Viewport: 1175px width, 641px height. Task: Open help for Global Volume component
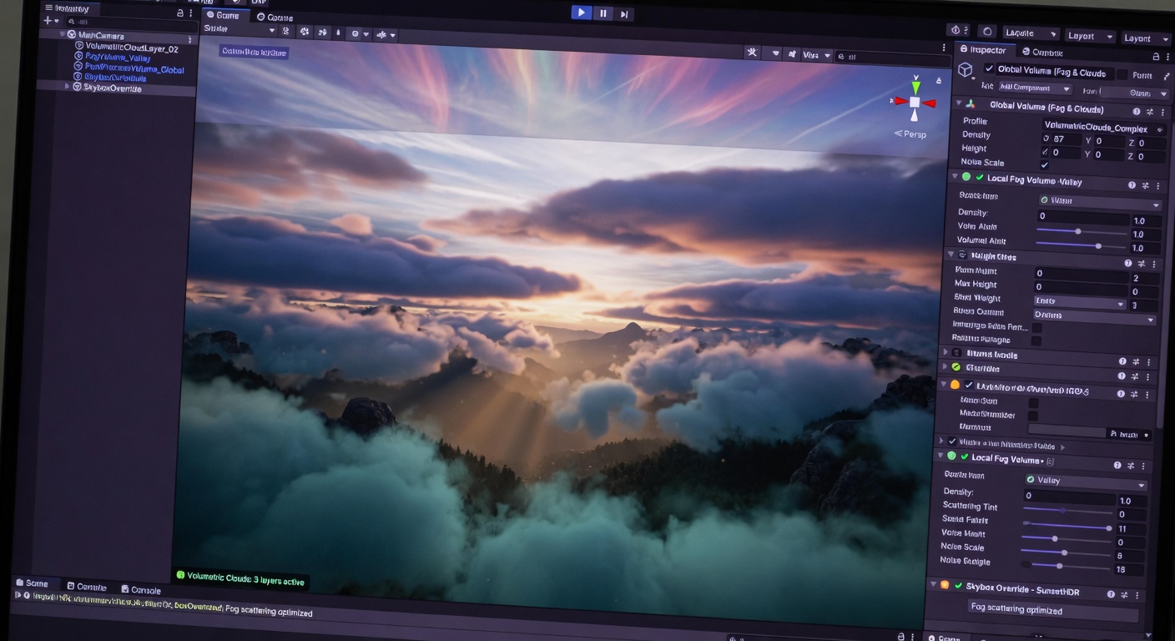1137,111
